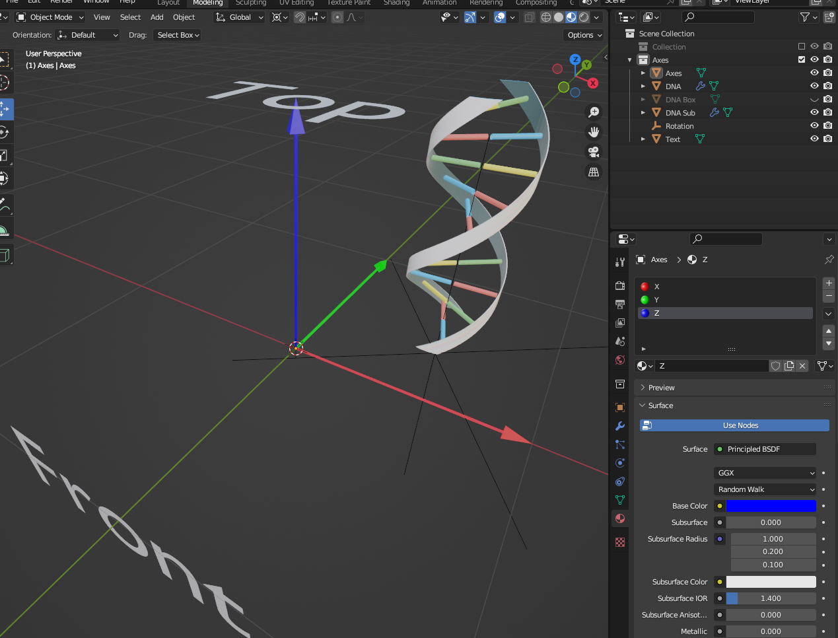Change GGX distribution dropdown
This screenshot has width=838, height=638.
pos(764,472)
